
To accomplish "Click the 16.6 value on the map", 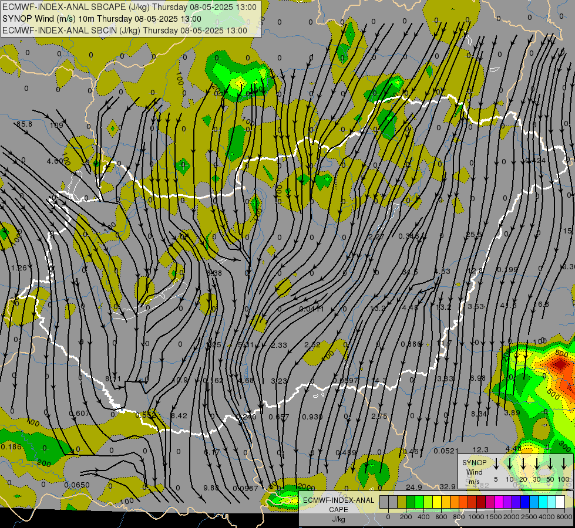I will click(x=541, y=304).
